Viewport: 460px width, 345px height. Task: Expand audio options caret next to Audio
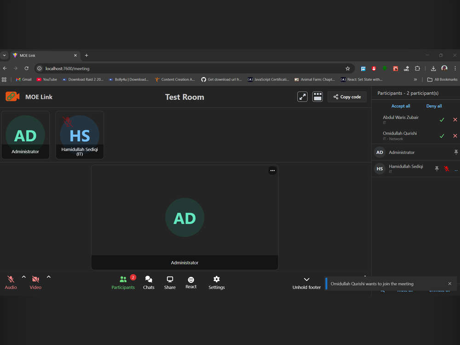(x=24, y=277)
